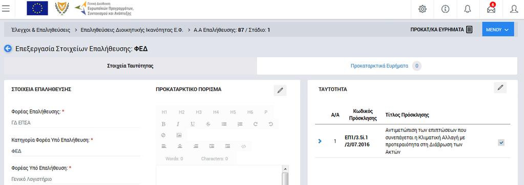
Task: Insert a numbered list in editor
Action: click(x=240, y=124)
